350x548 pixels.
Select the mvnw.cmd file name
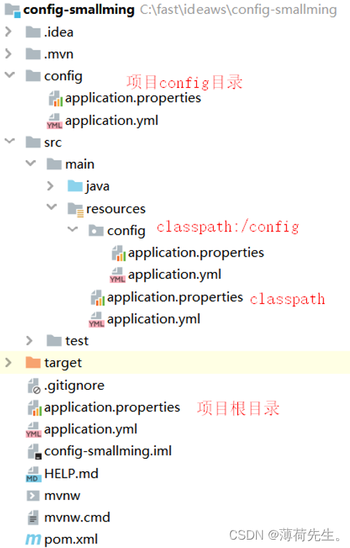click(x=77, y=517)
